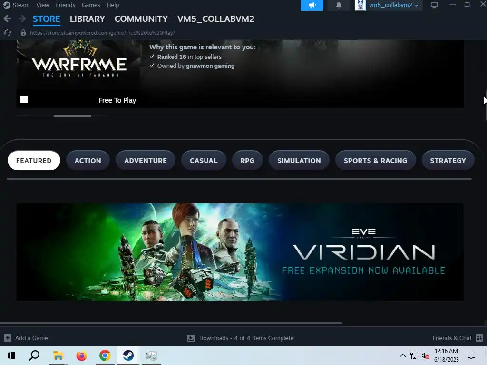Click the store URL address field

coord(102,33)
